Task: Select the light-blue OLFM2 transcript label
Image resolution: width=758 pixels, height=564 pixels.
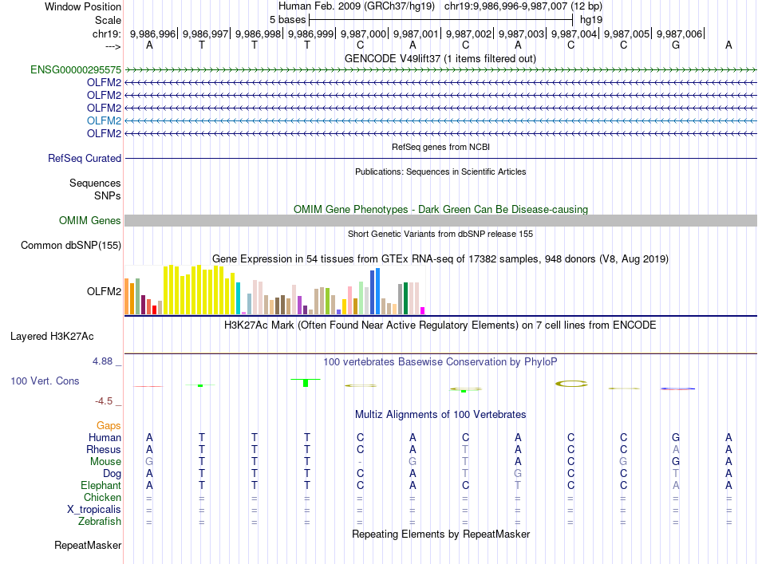Action: tap(104, 120)
